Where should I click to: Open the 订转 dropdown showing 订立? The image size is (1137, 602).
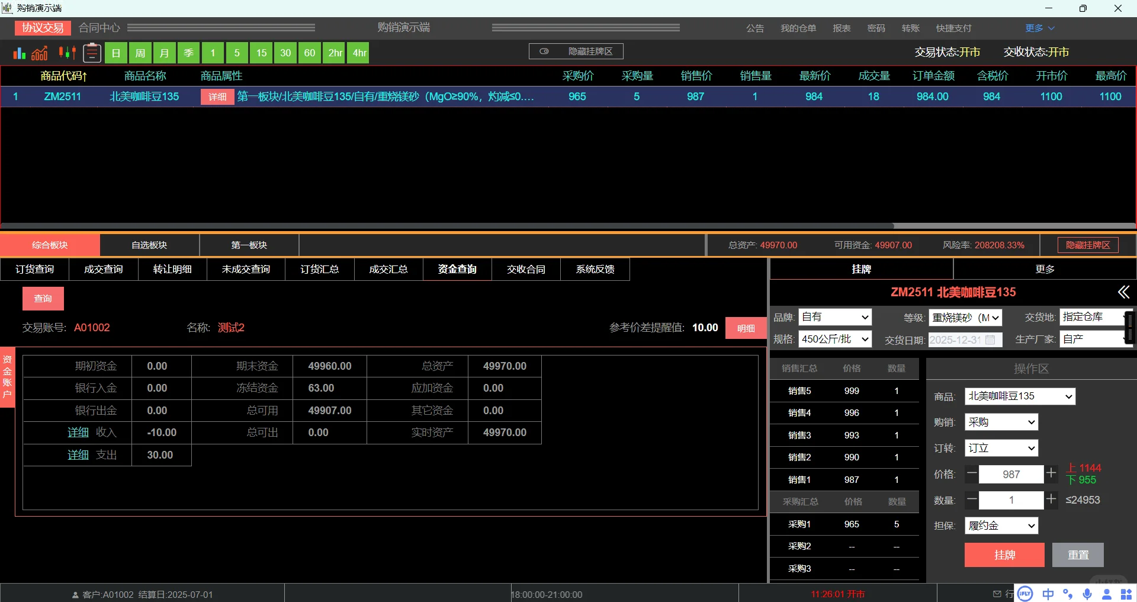pos(1001,448)
